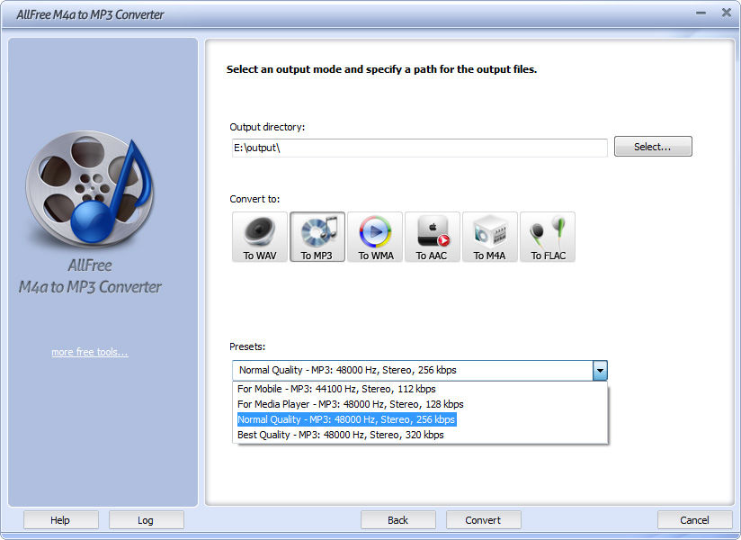
Task: Open the more free tools... link
Action: coord(89,352)
